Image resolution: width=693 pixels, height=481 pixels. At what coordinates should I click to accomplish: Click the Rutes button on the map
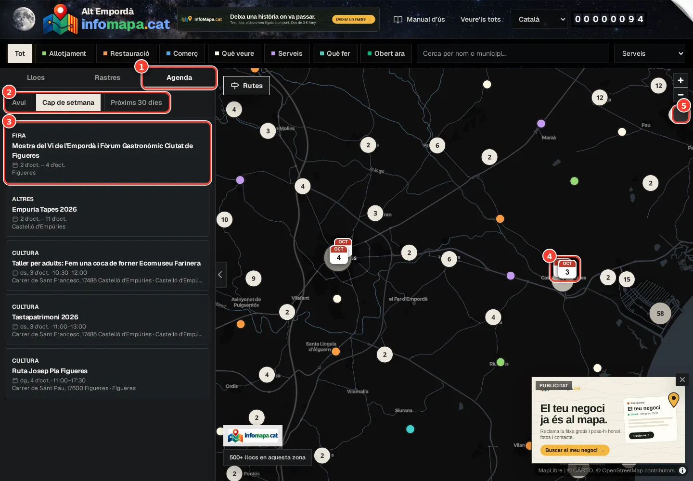click(246, 86)
